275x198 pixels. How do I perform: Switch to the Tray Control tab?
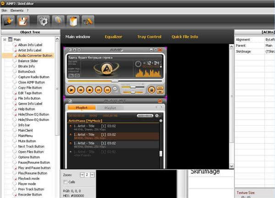pos(149,37)
